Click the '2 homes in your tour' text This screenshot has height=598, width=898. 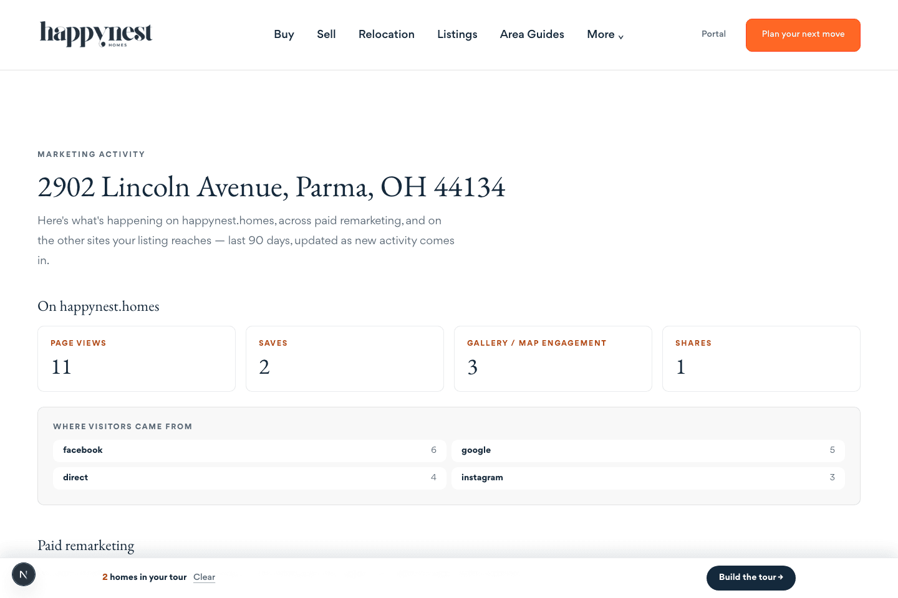[145, 577]
